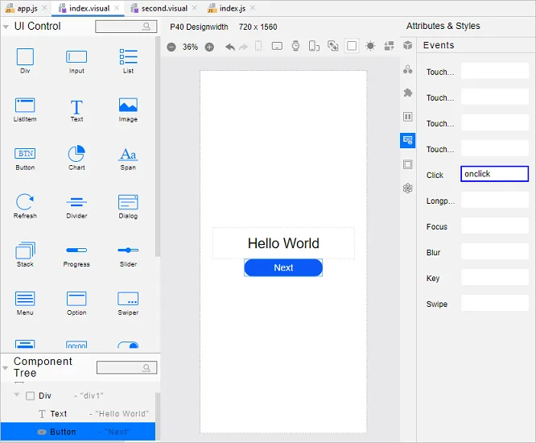Select the Progress control icon

76,250
